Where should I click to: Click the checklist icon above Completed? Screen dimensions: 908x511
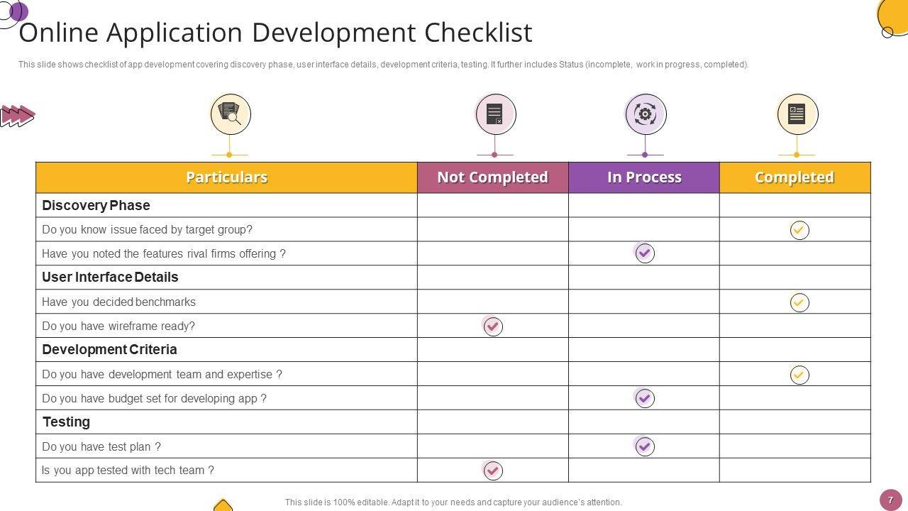tap(797, 114)
